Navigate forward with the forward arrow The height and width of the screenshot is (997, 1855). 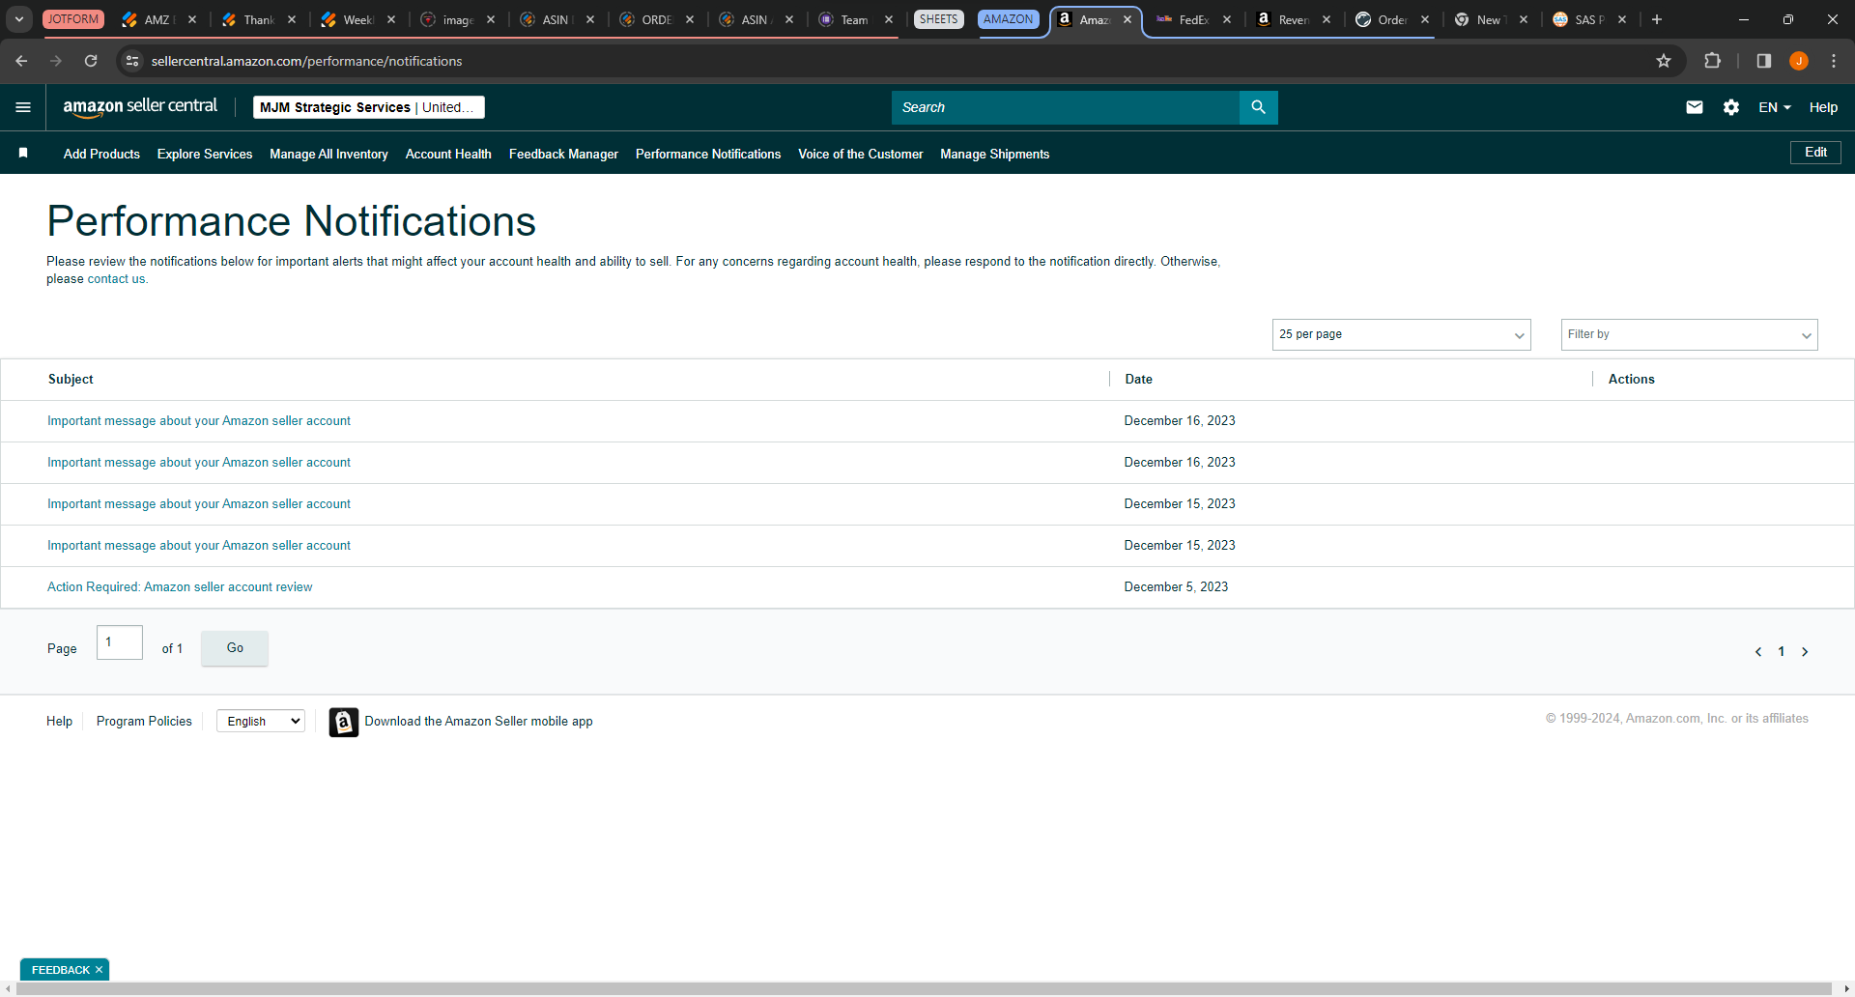[x=56, y=61]
